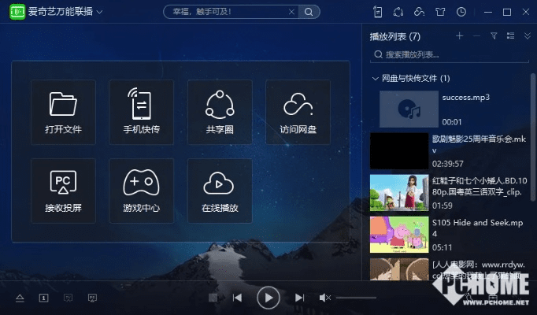Click the 搜索播放列表 search field

[450, 54]
